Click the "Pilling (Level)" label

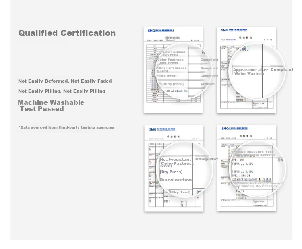180,192
